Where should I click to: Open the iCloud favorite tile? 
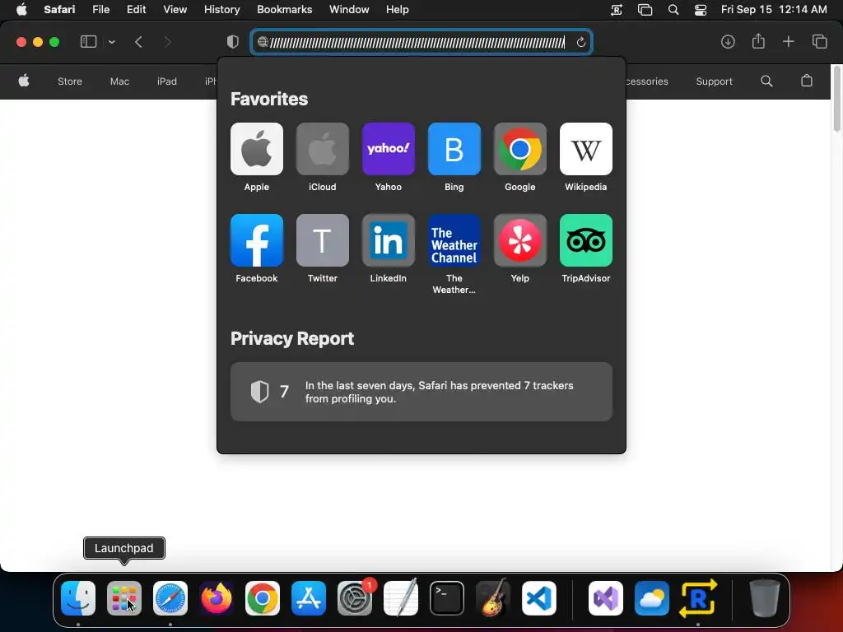322,149
